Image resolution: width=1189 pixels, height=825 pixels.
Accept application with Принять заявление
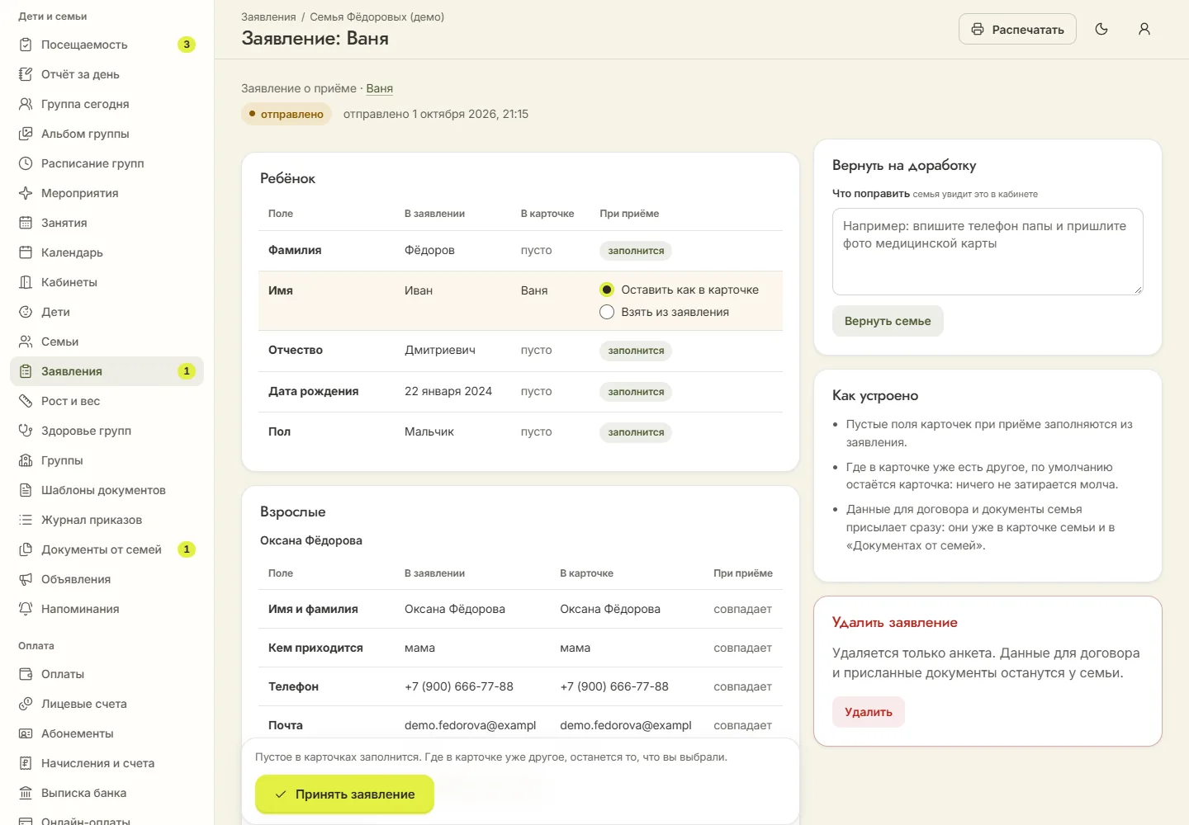pos(344,794)
